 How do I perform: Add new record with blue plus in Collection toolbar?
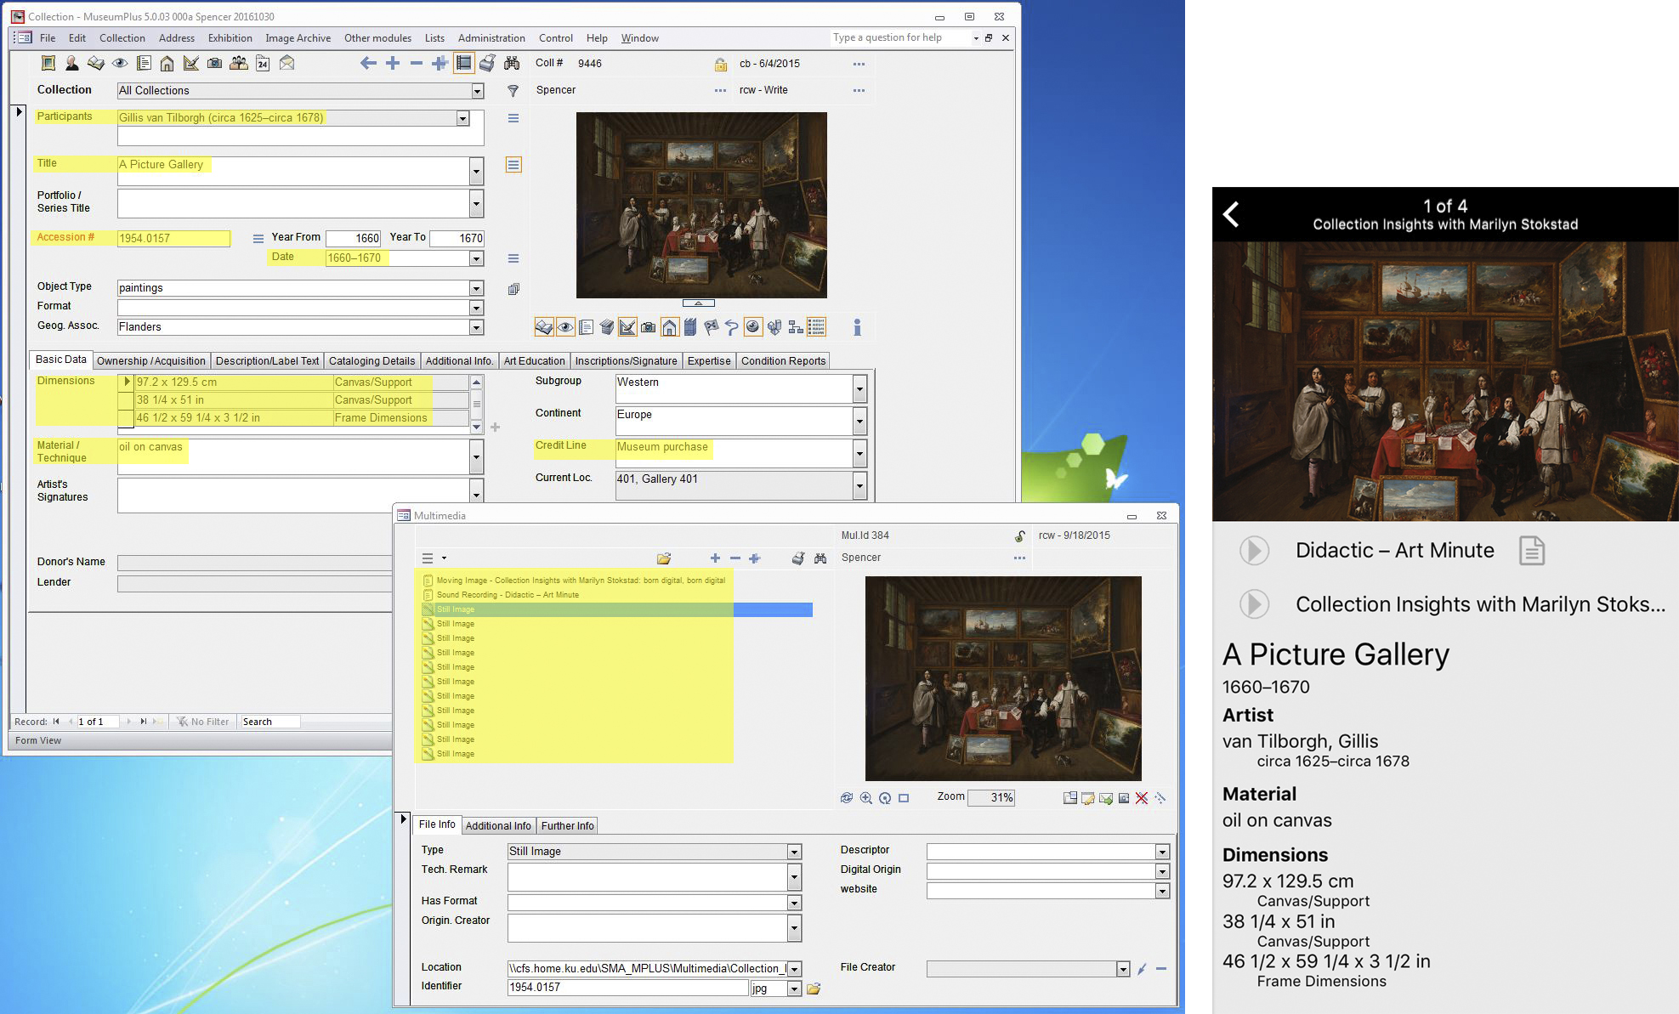(x=392, y=63)
